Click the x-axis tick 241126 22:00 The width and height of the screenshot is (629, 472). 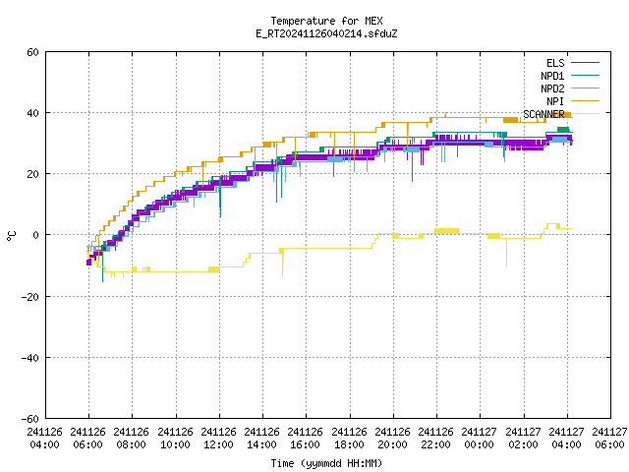click(436, 439)
